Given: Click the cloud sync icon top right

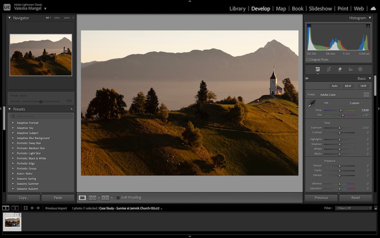Looking at the screenshot, I should pyautogui.click(x=373, y=9).
